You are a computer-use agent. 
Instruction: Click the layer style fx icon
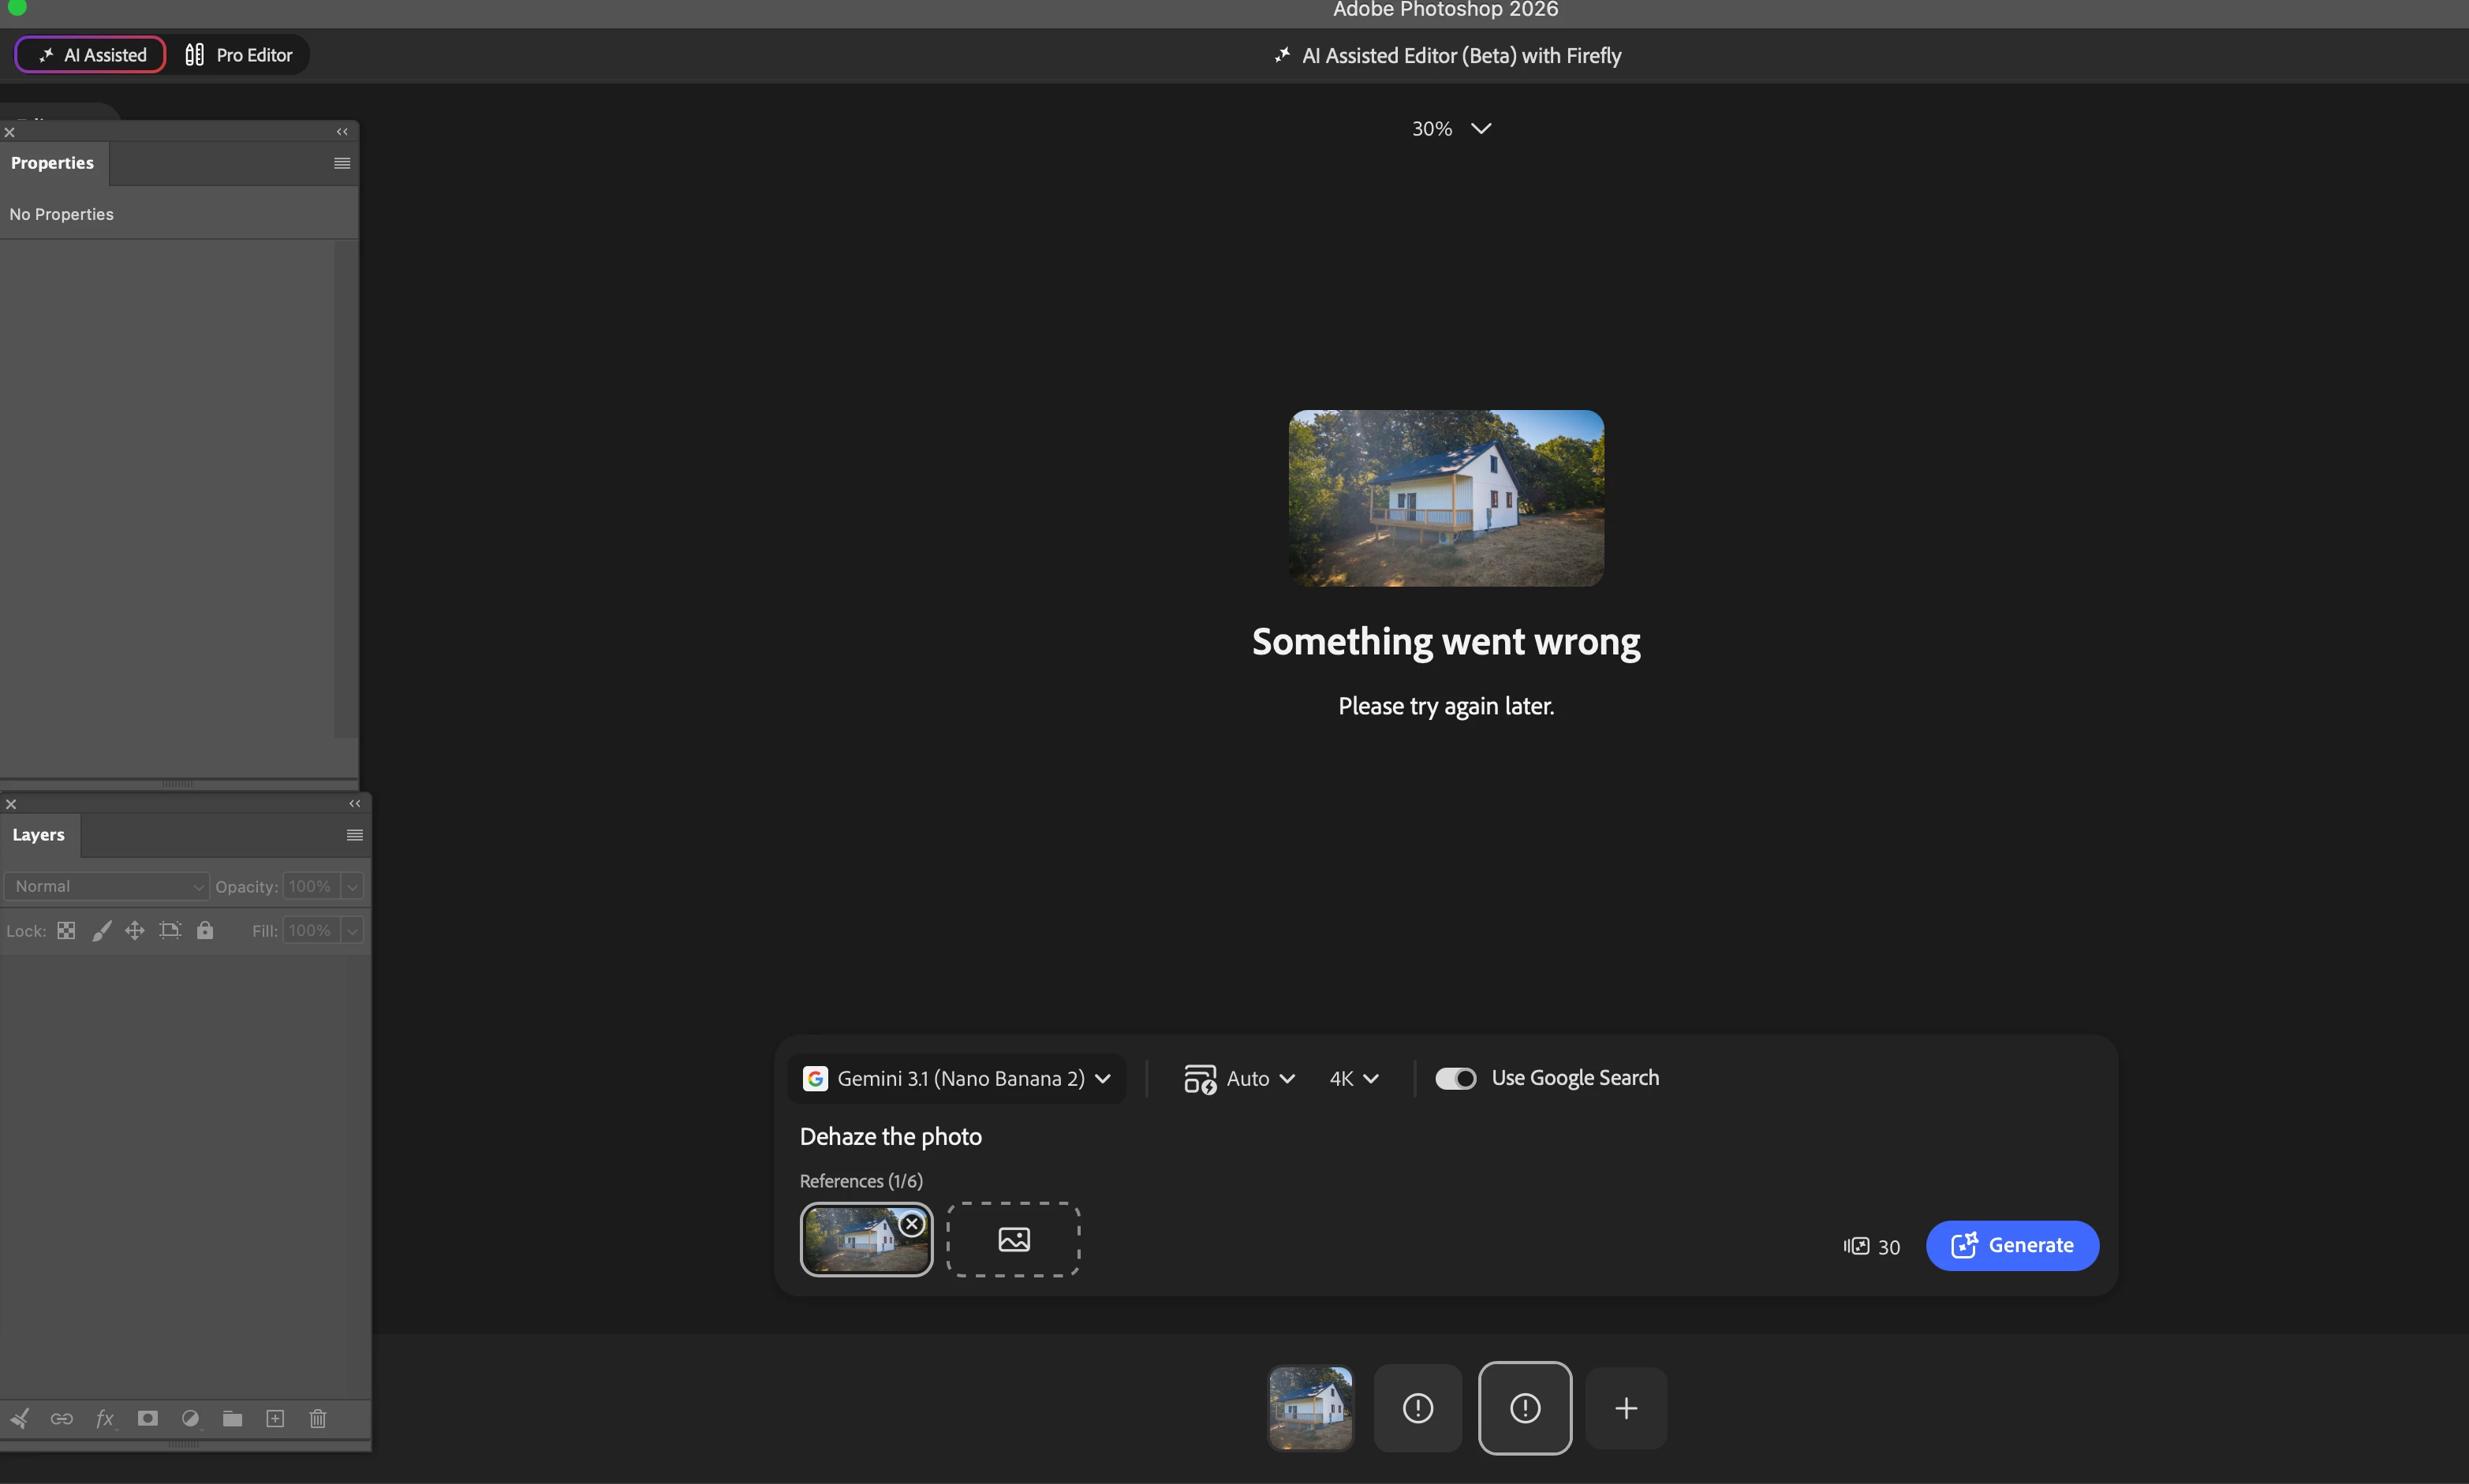coord(105,1418)
